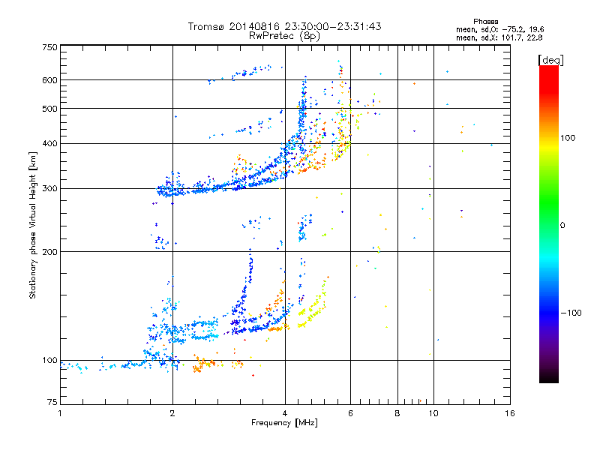Click the colorbar tick label '0'

[562, 225]
